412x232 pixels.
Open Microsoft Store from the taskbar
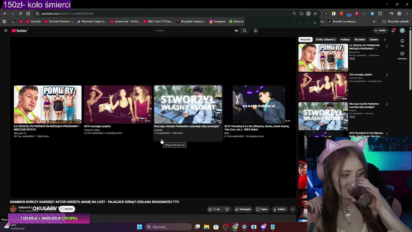(x=216, y=227)
